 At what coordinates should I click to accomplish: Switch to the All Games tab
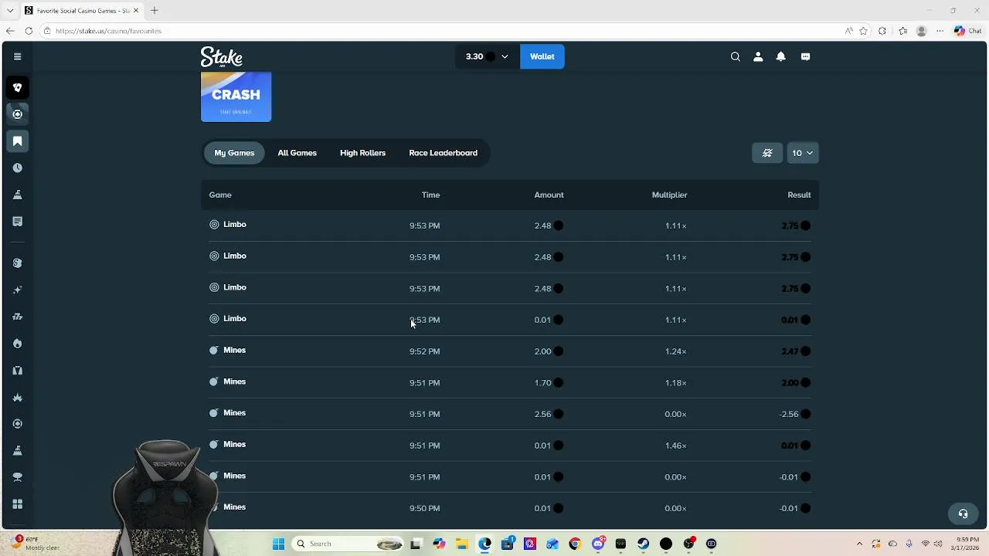[297, 153]
